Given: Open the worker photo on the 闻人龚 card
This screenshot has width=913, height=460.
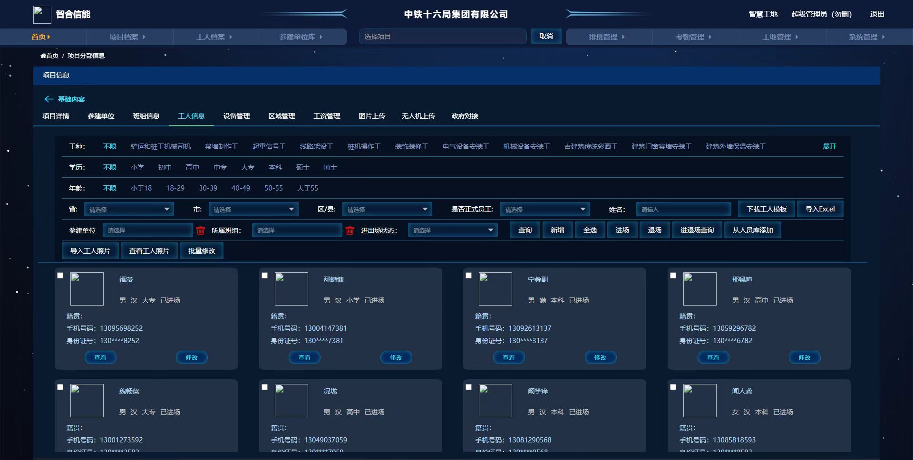Looking at the screenshot, I should click(700, 401).
